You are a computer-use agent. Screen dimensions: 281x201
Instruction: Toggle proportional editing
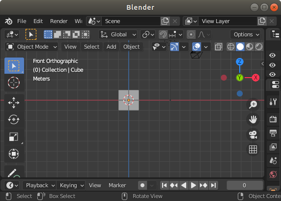(191, 34)
